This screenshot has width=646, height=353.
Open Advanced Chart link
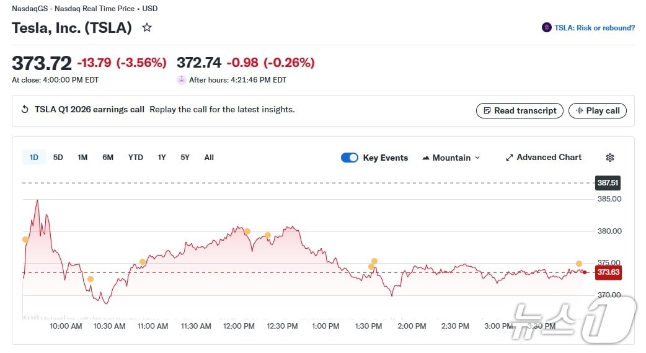pos(549,158)
